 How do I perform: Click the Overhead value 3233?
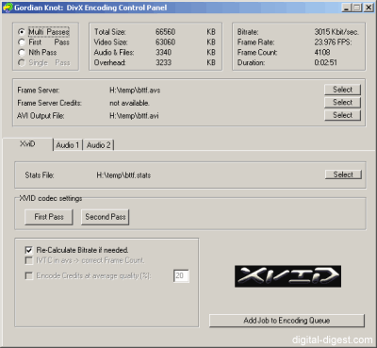point(163,62)
